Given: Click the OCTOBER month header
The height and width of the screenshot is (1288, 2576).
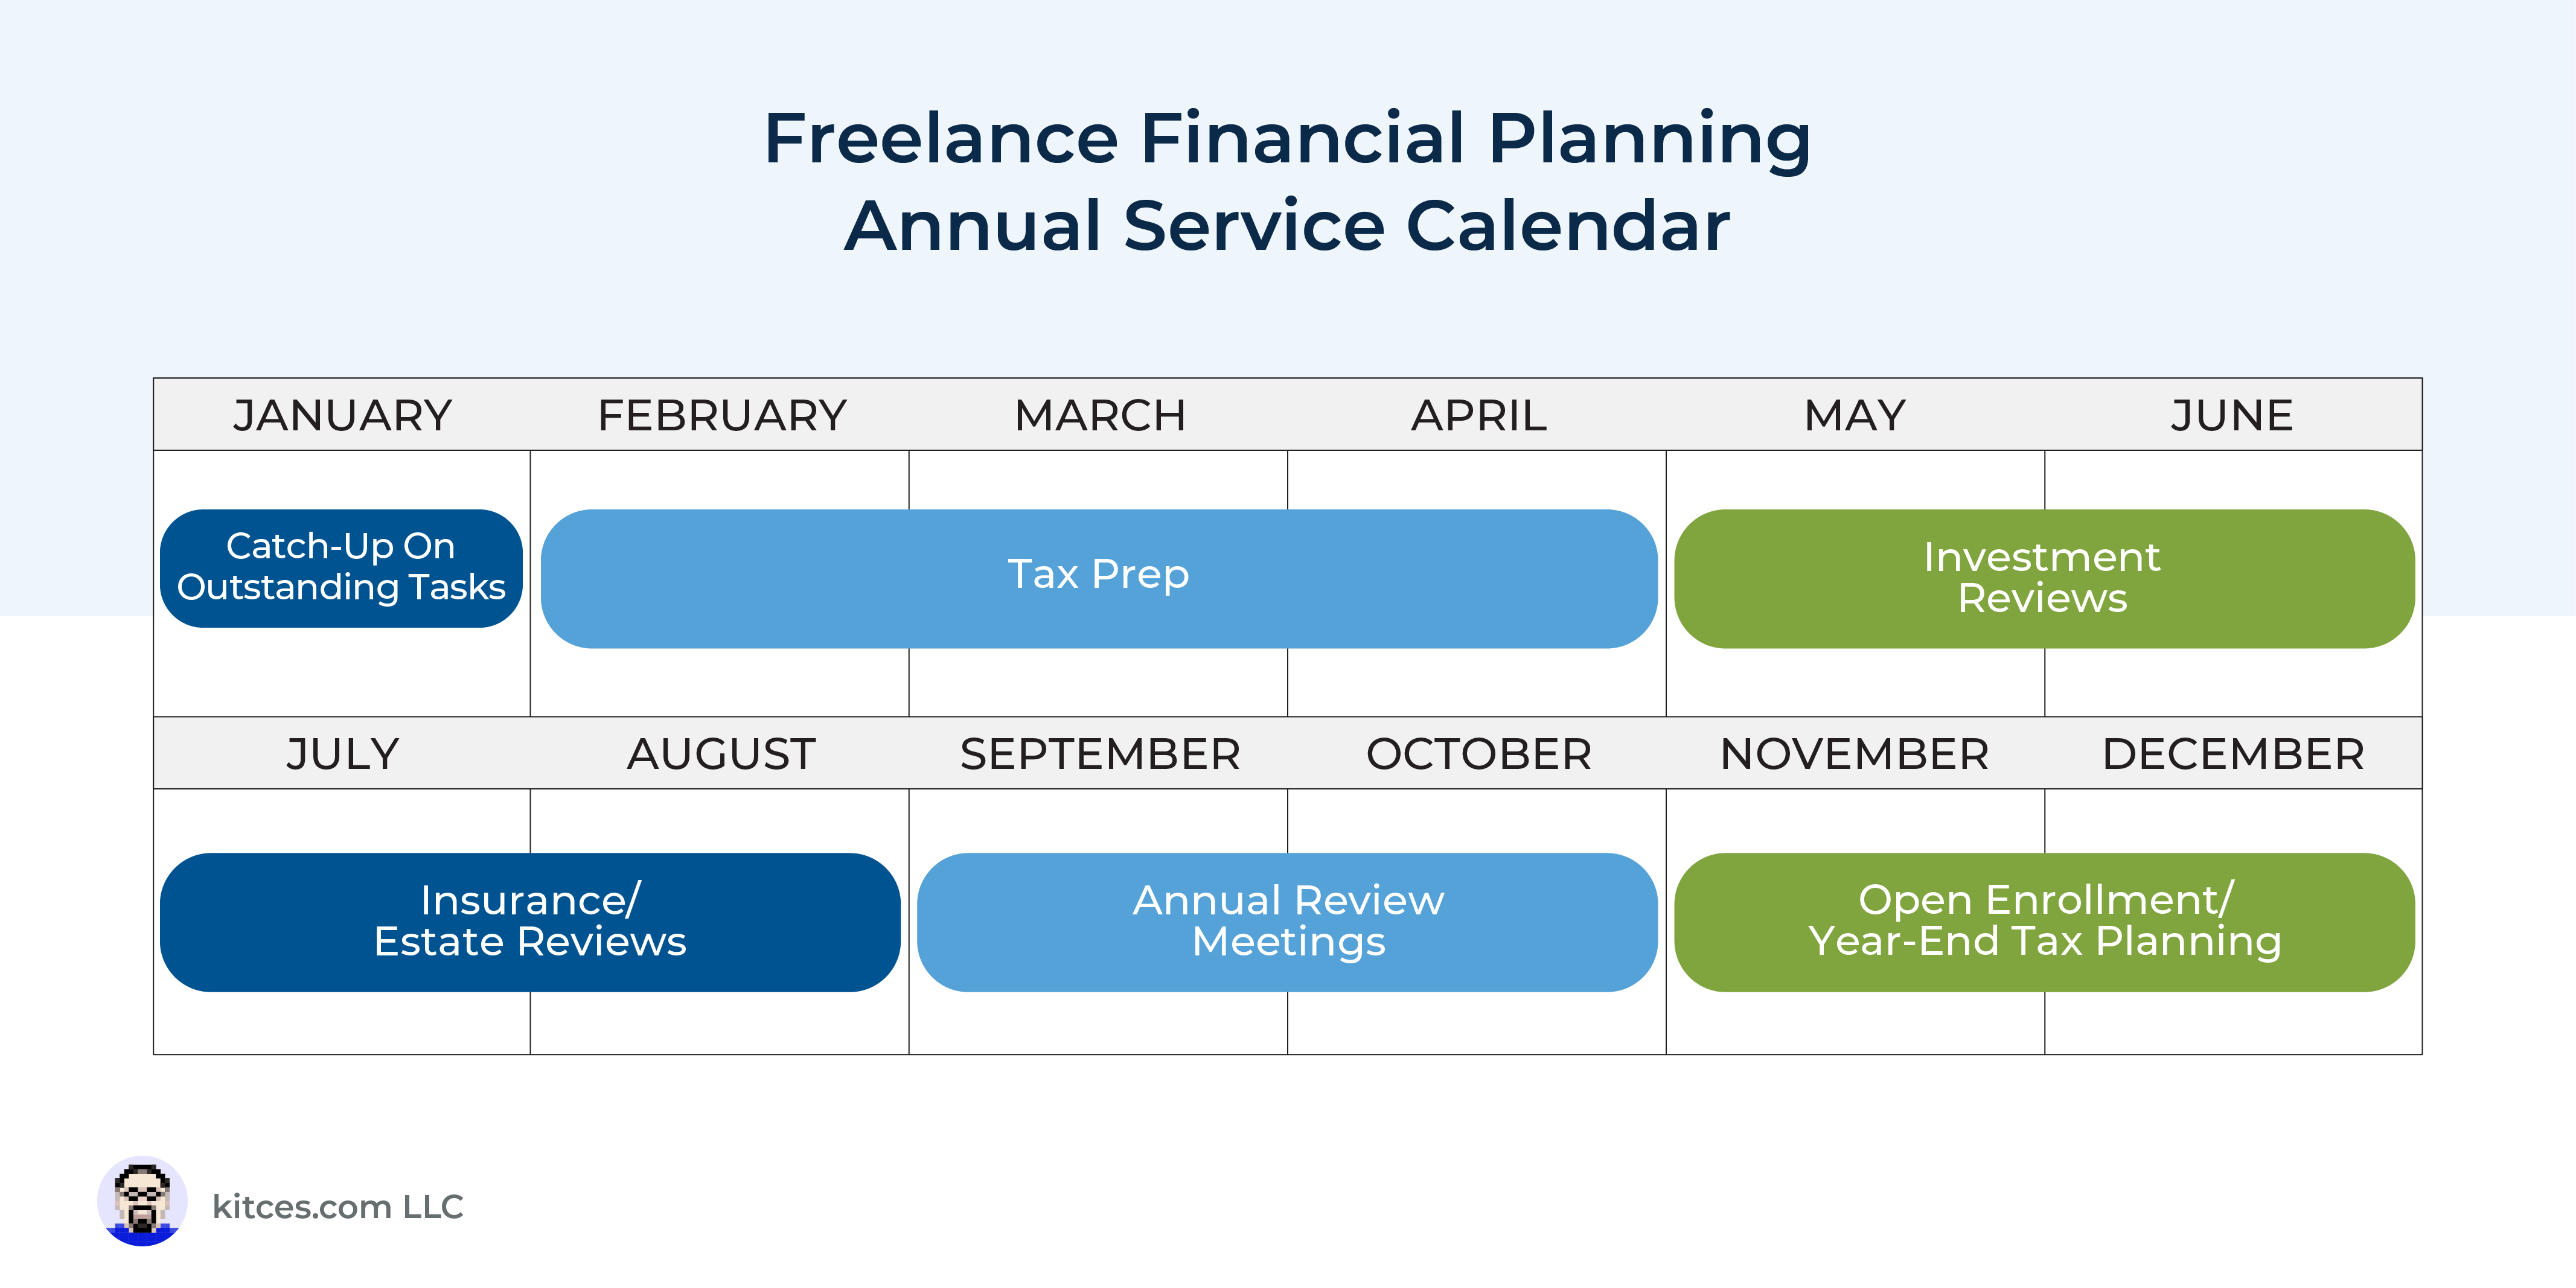Looking at the screenshot, I should point(1479,753).
